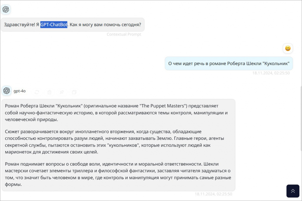The height and width of the screenshot is (201, 302).
Task: Click the gpt-4o model name label
Action: [19, 91]
